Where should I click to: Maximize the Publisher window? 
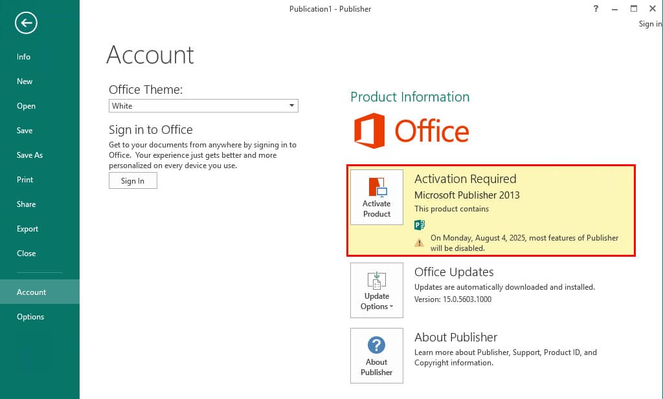point(633,8)
